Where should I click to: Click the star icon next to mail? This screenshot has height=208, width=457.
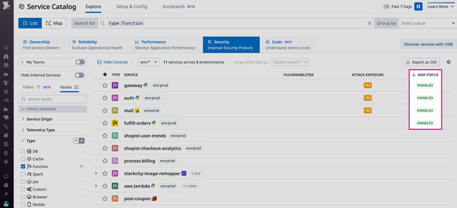105,111
